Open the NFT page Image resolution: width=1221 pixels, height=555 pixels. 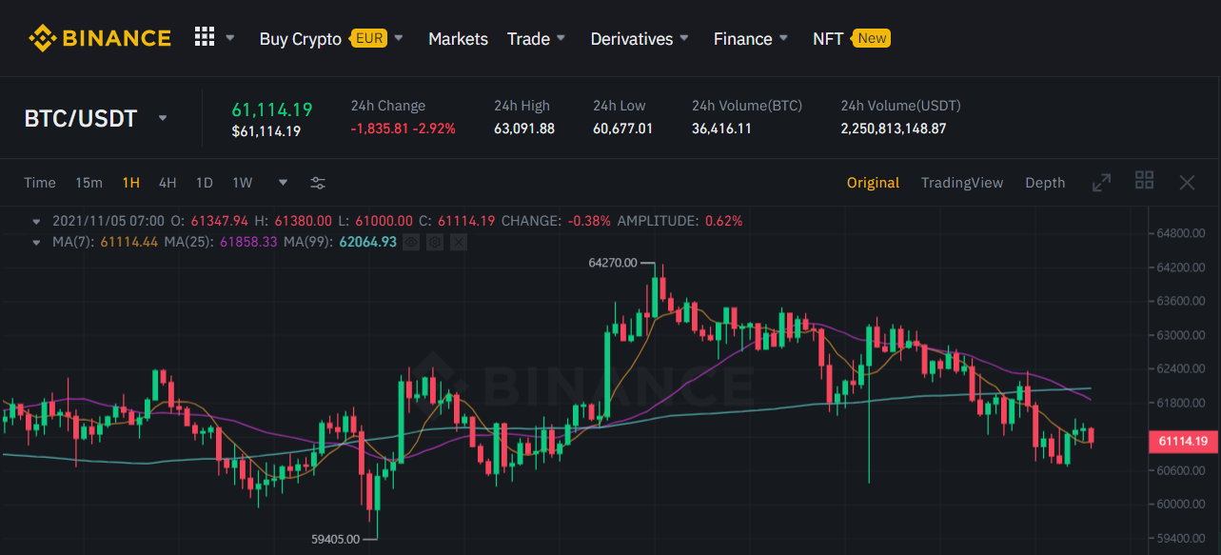(x=828, y=39)
